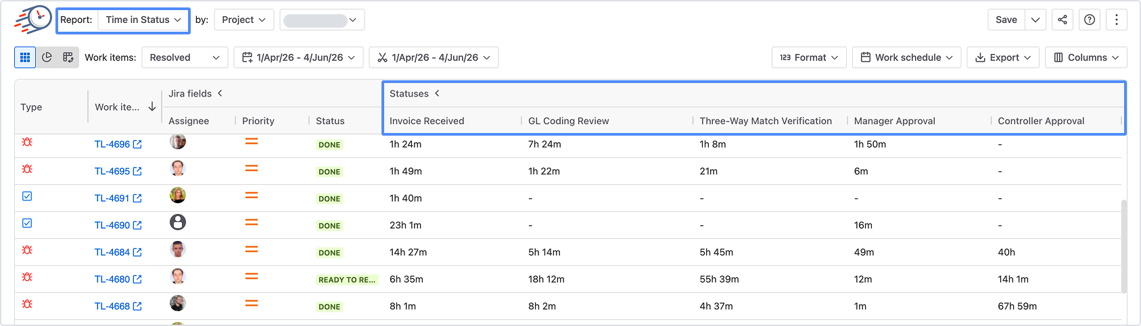
Task: Click the GL Coding Review column header
Action: point(569,121)
